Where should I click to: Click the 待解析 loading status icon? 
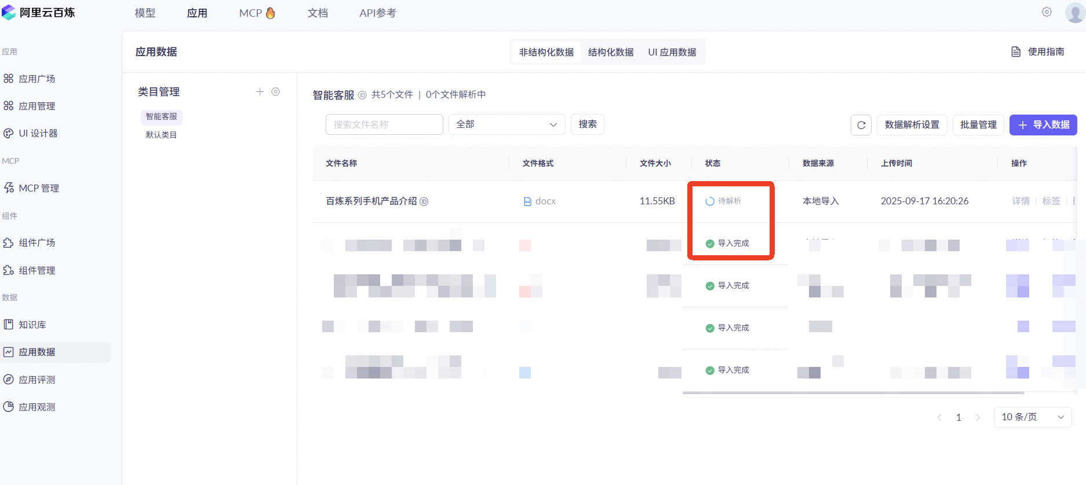(710, 201)
